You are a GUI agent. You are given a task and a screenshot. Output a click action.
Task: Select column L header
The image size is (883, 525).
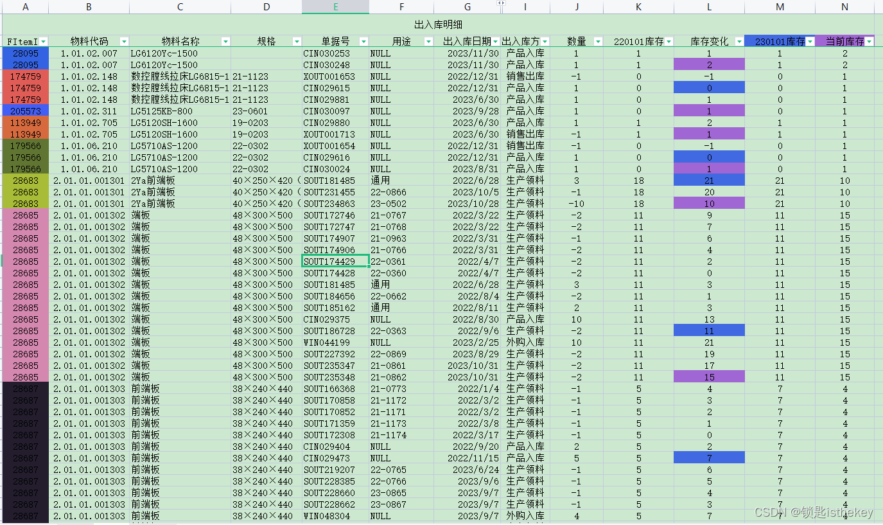click(x=709, y=7)
